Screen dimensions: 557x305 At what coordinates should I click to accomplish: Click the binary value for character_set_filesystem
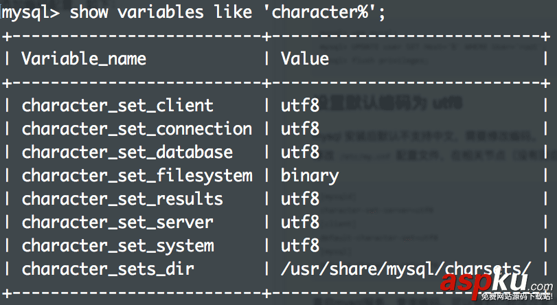[x=309, y=176]
